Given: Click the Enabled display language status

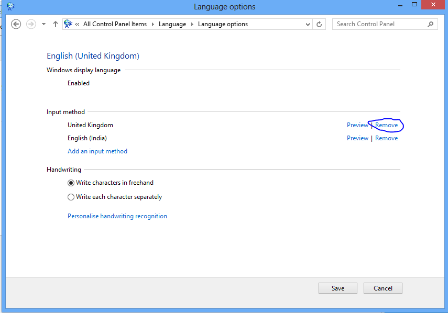Looking at the screenshot, I should (x=79, y=83).
